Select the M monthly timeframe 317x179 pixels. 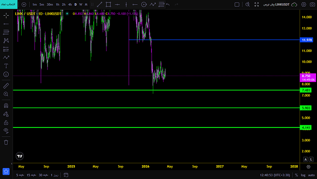pos(86,5)
